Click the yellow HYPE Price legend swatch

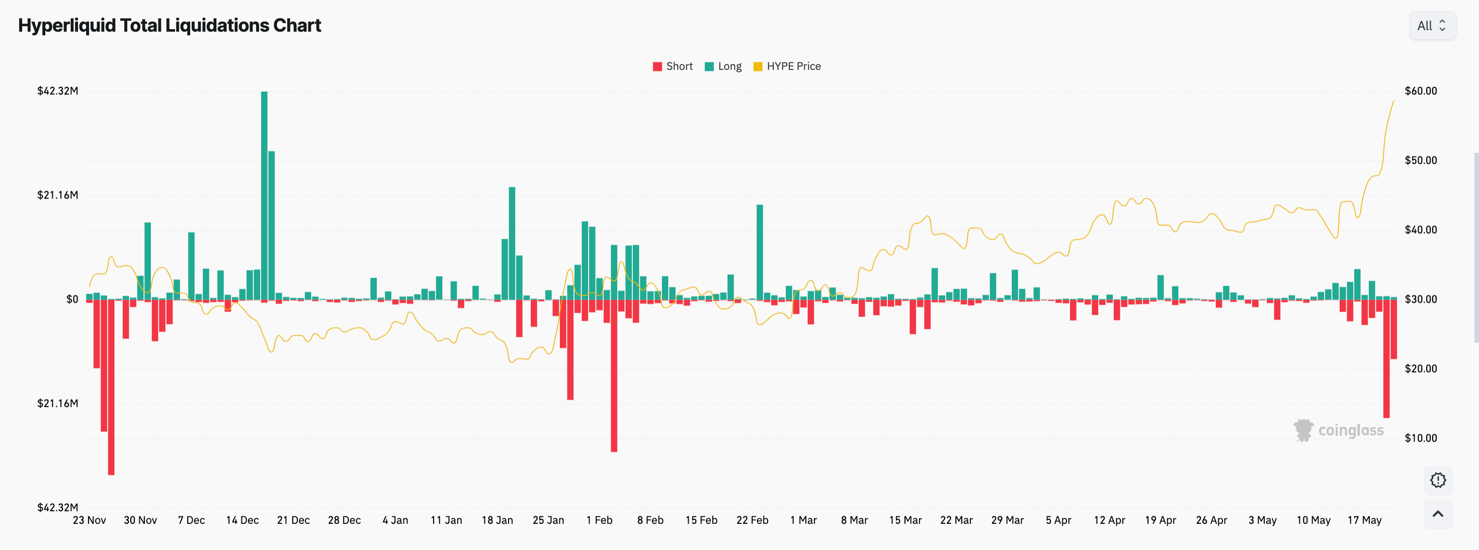coord(758,66)
